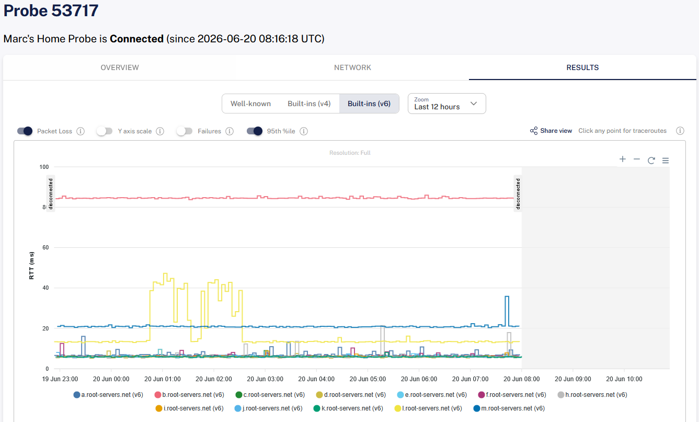Click the Share view link
The width and height of the screenshot is (699, 422).
(x=551, y=131)
